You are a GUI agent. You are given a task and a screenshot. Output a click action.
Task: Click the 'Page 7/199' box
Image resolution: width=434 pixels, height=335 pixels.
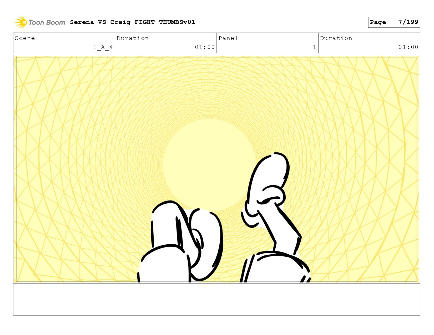pos(394,22)
